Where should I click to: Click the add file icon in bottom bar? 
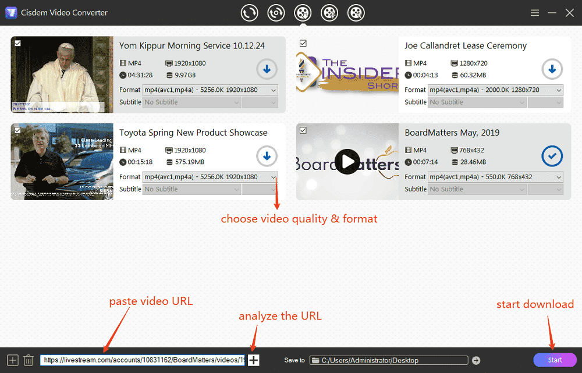pos(13,360)
